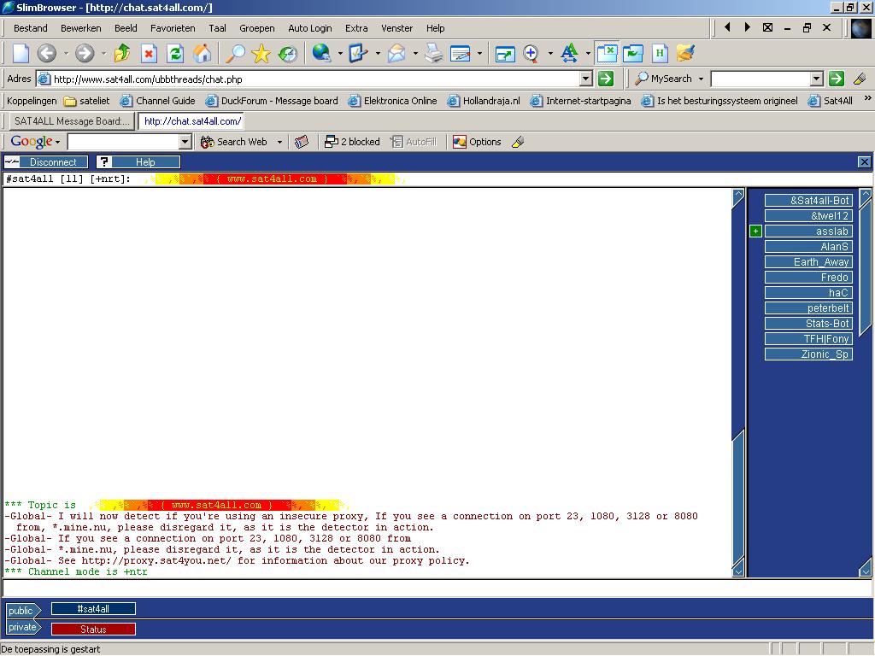
Task: Click the Google toolbar news icon
Action: pyautogui.click(x=302, y=142)
